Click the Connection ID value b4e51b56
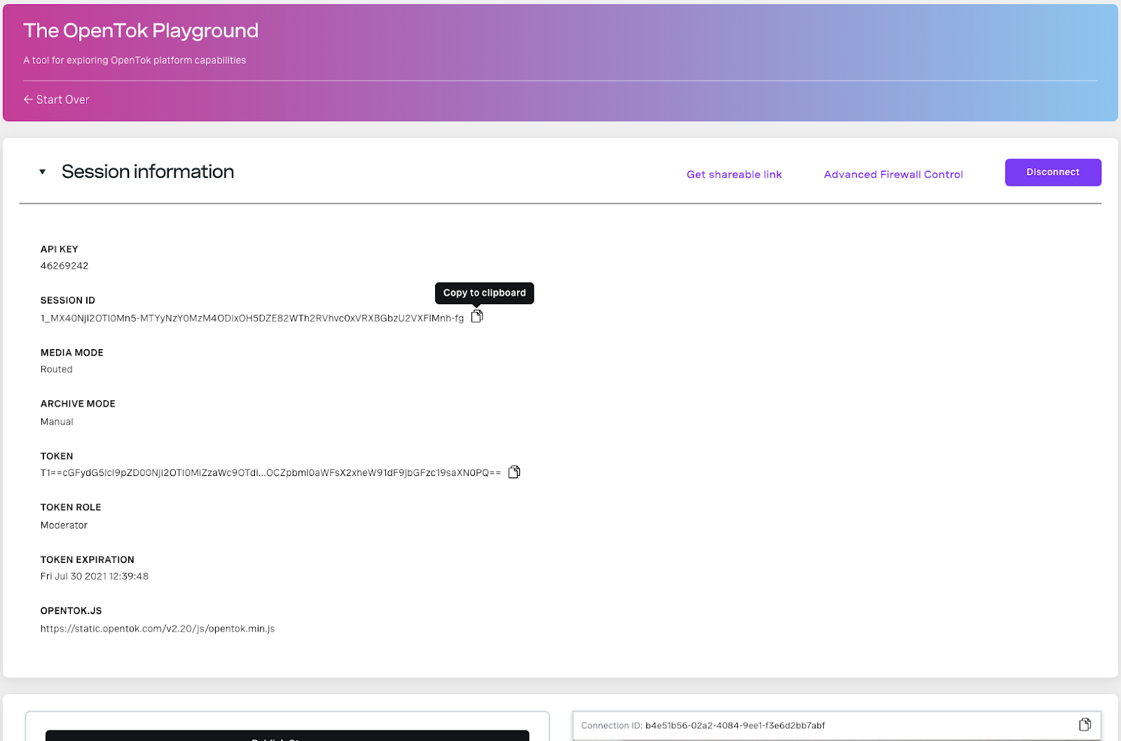 point(735,726)
